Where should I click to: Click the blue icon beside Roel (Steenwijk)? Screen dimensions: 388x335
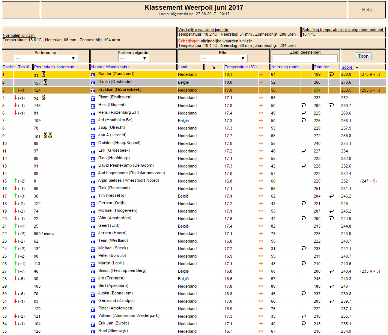click(93, 332)
